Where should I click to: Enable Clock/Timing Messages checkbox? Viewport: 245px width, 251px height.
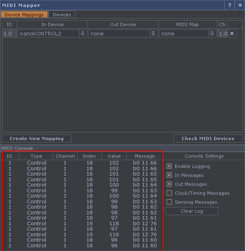pos(169,193)
